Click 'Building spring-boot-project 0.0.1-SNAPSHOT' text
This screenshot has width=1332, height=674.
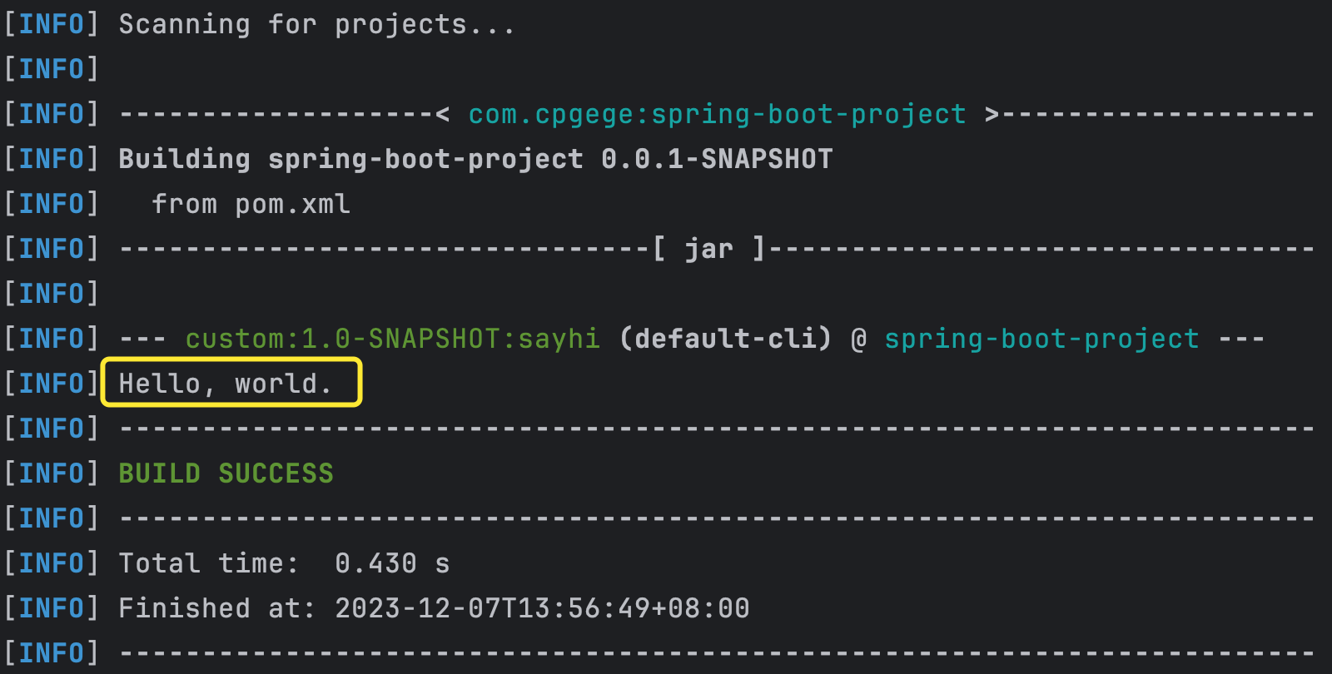[475, 159]
